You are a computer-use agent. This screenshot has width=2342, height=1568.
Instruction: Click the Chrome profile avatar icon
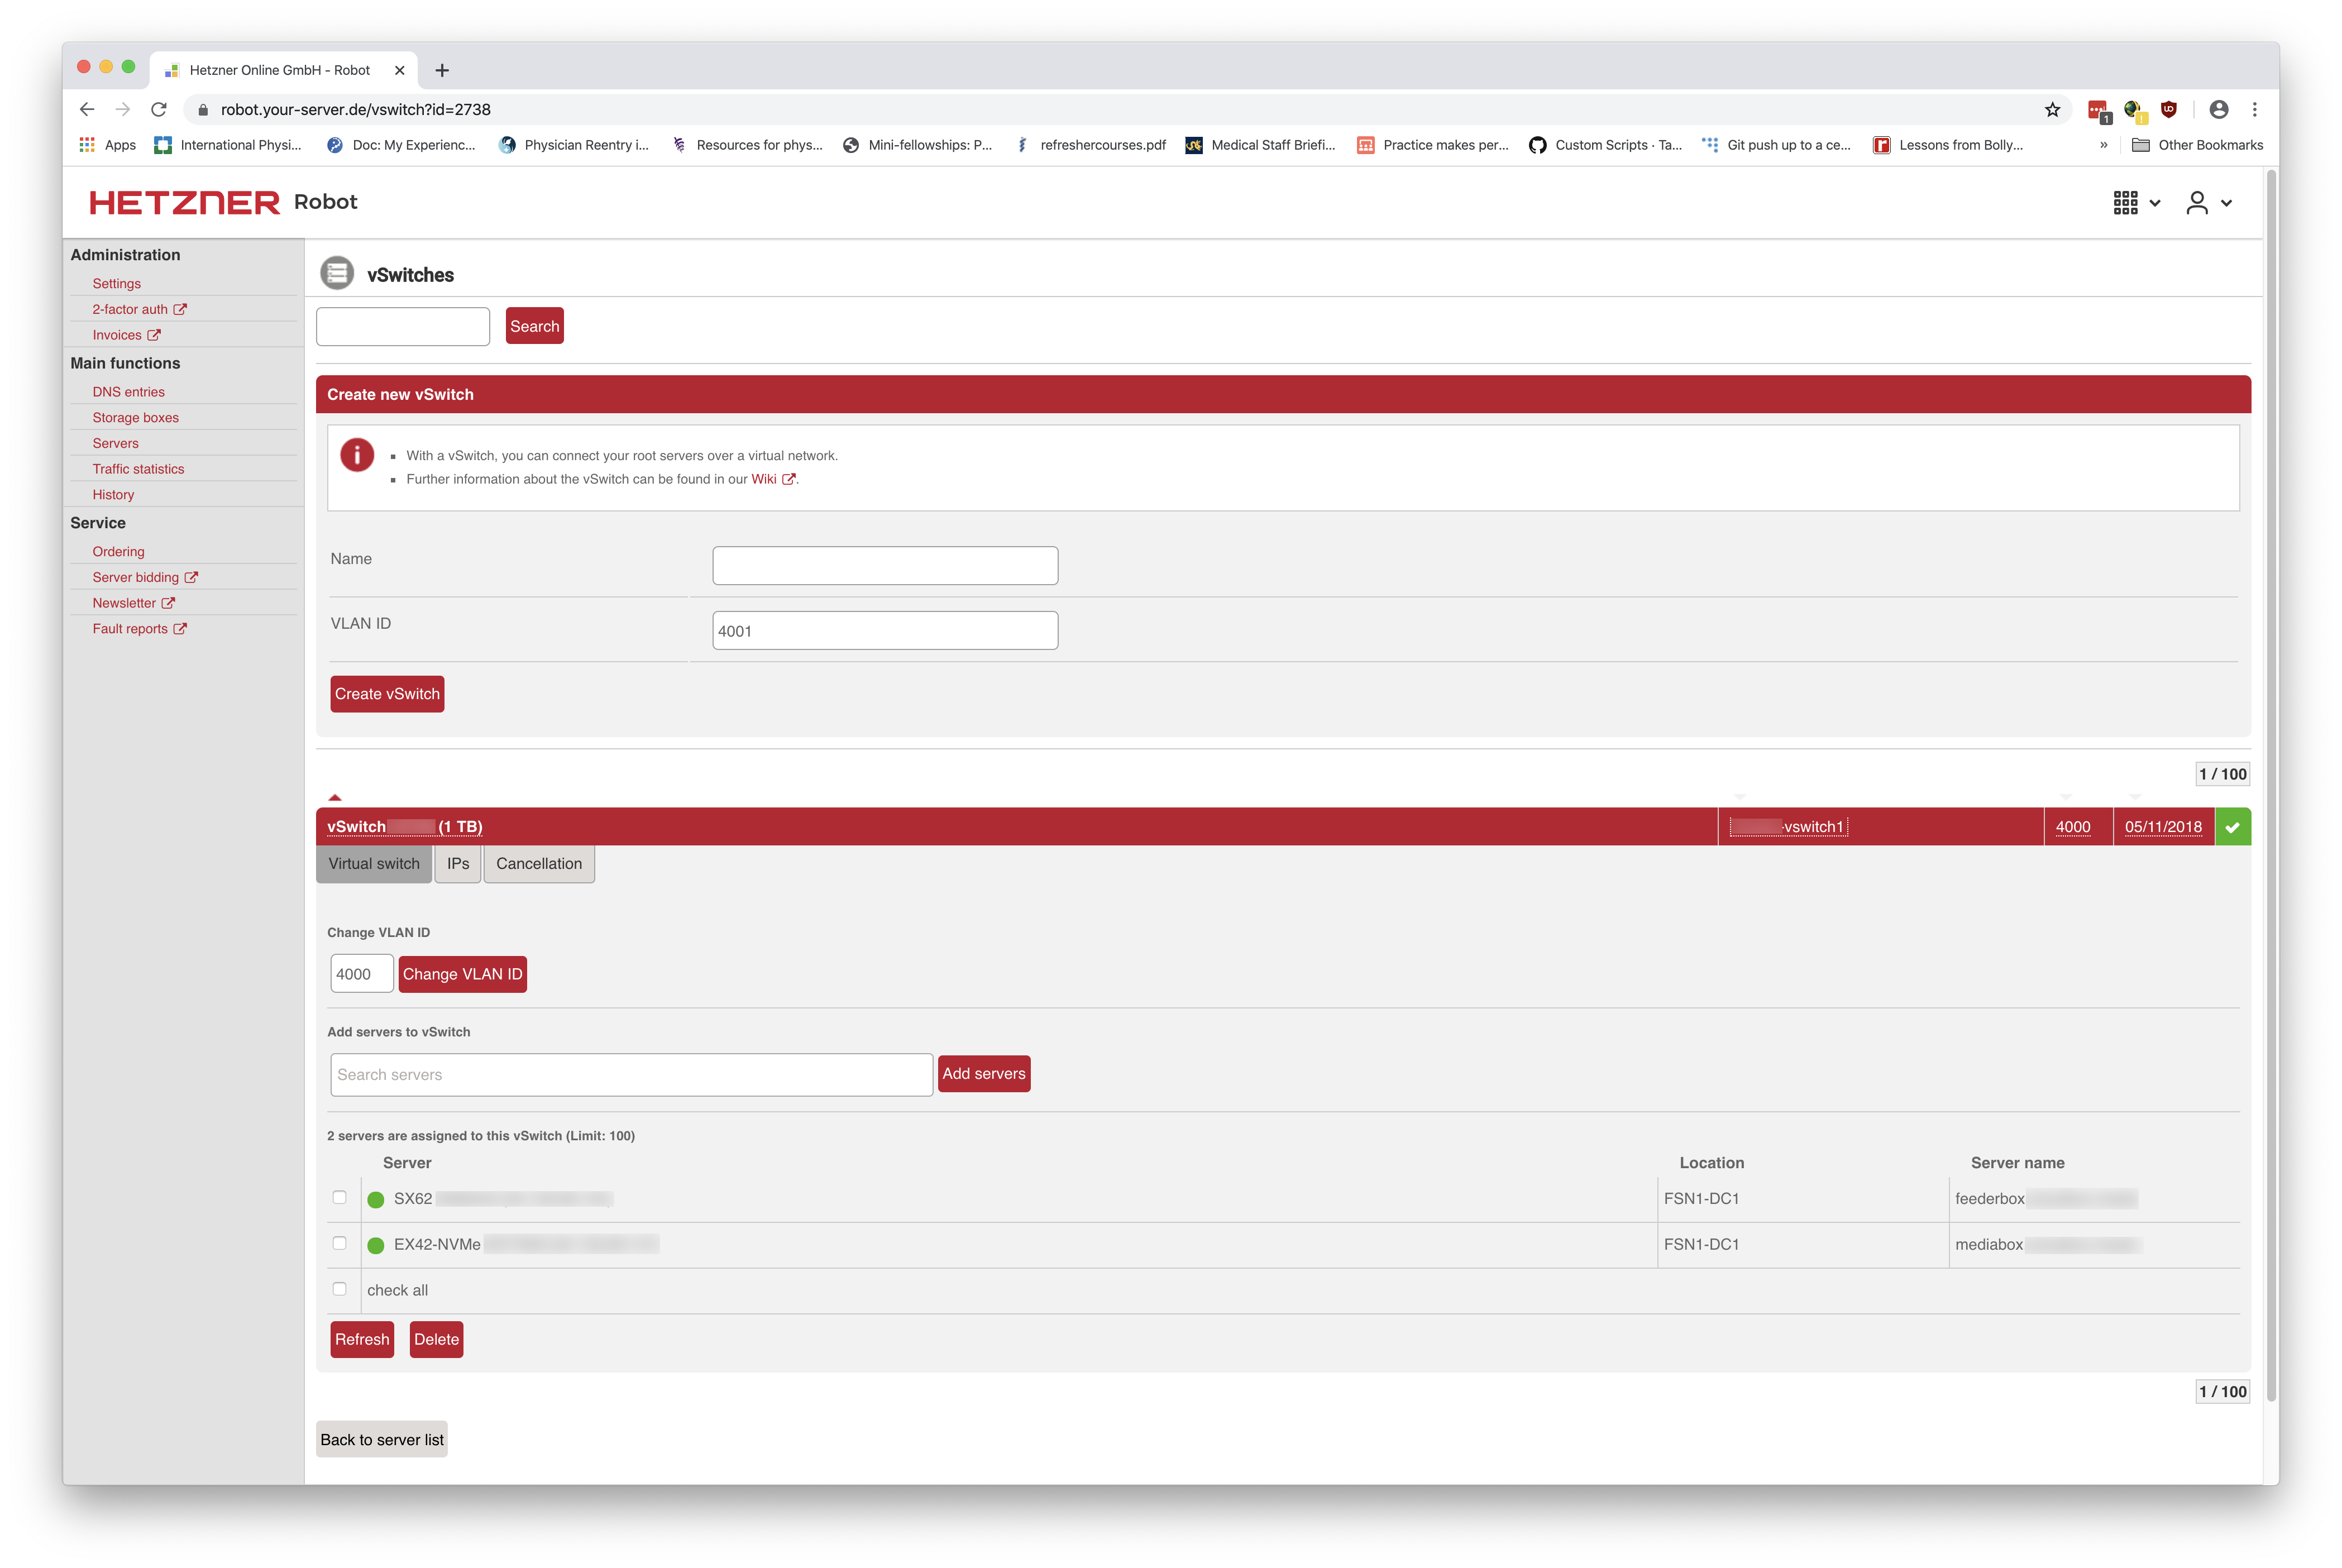tap(2218, 110)
